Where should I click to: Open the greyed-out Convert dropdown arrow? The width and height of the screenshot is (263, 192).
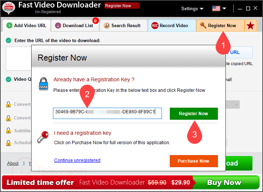tap(236, 105)
